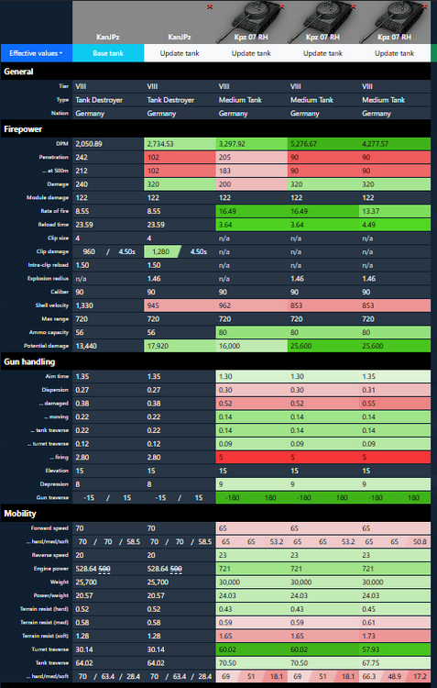Image resolution: width=437 pixels, height=688 pixels.
Task: Remove Kpz 07 RH column with 3,297.92 DPM
Action: [x=281, y=6]
